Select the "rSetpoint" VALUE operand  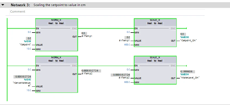coord(25,45)
